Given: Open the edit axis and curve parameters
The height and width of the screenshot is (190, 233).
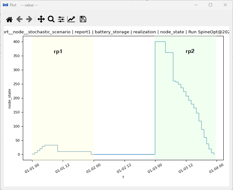Looking at the screenshot, I should (71, 19).
